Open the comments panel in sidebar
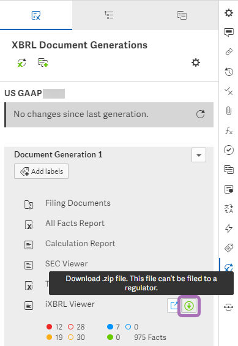The width and height of the screenshot is (238, 346). click(x=229, y=32)
